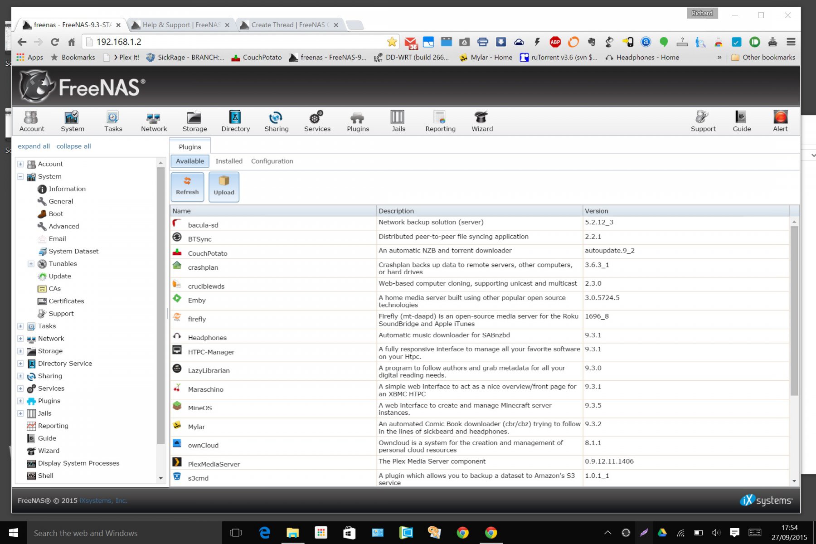Open the Storage toolbar icon
Screen dimensions: 816x544
click(194, 121)
